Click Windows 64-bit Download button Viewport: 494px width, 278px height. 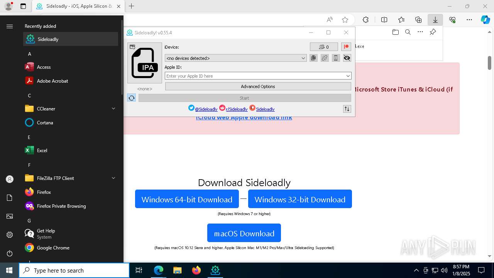click(187, 199)
